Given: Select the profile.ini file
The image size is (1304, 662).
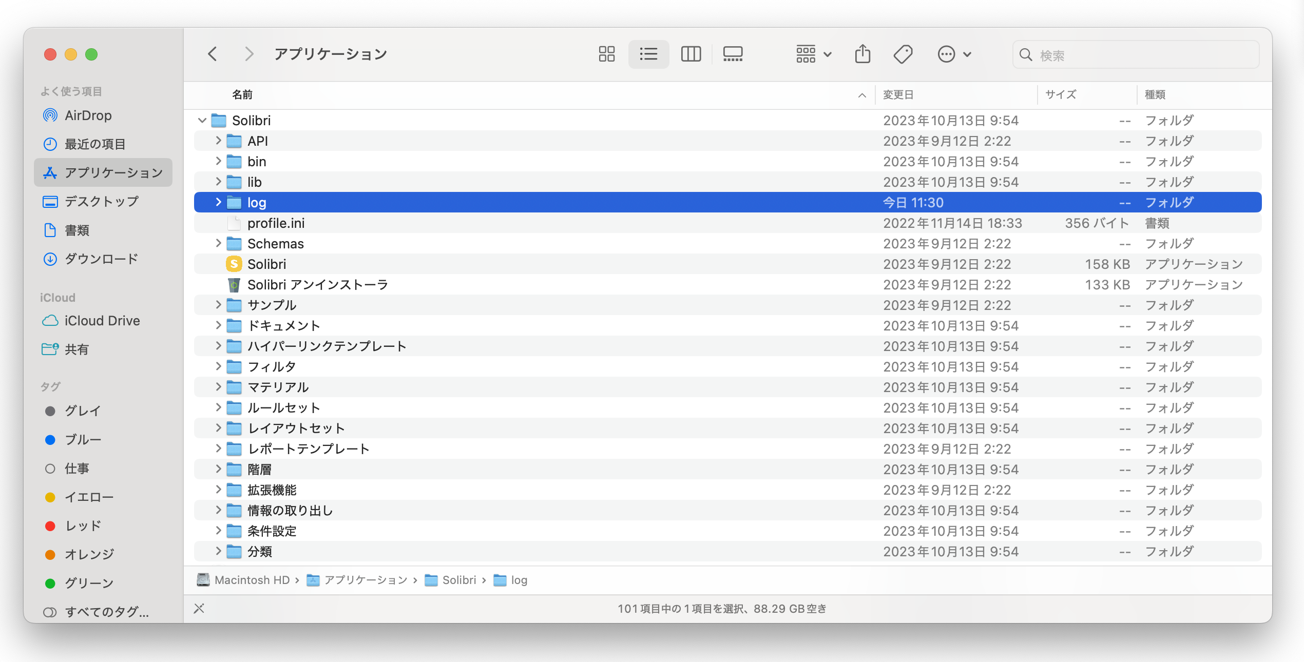Looking at the screenshot, I should [x=727, y=223].
